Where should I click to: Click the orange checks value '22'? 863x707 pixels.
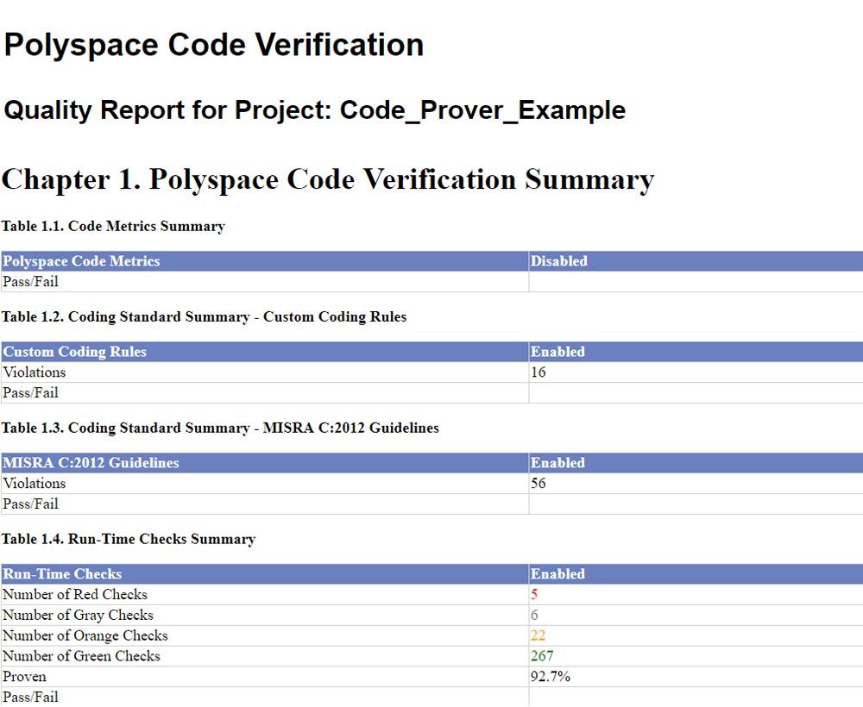(x=539, y=635)
